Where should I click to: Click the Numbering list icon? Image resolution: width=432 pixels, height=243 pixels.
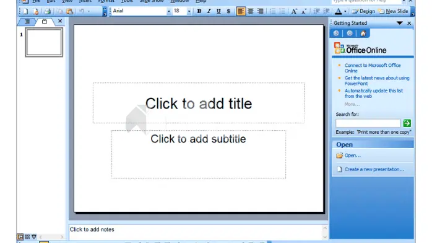(x=272, y=11)
